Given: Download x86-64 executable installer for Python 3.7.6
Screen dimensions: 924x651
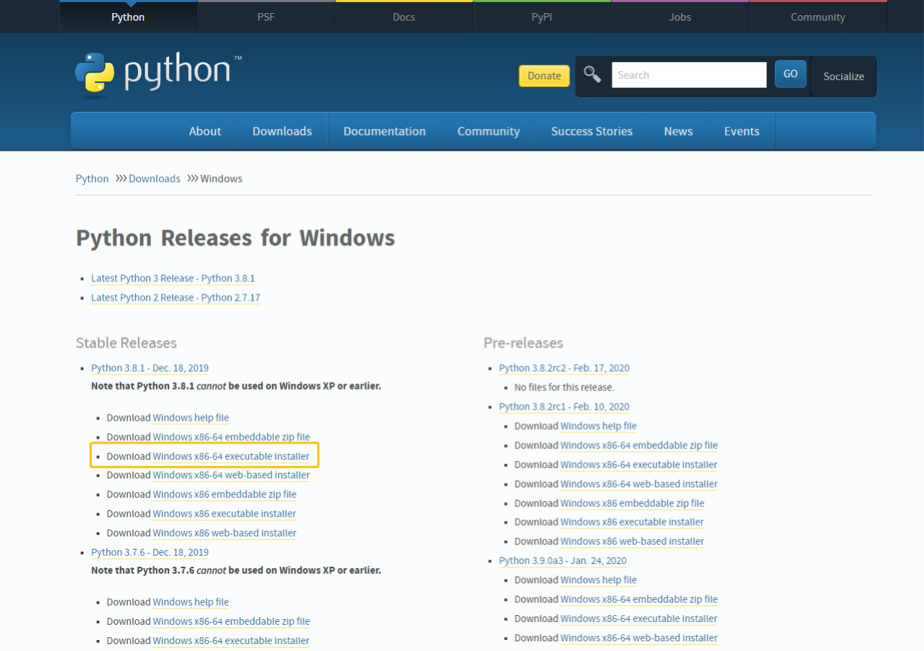Looking at the screenshot, I should click(x=231, y=641).
